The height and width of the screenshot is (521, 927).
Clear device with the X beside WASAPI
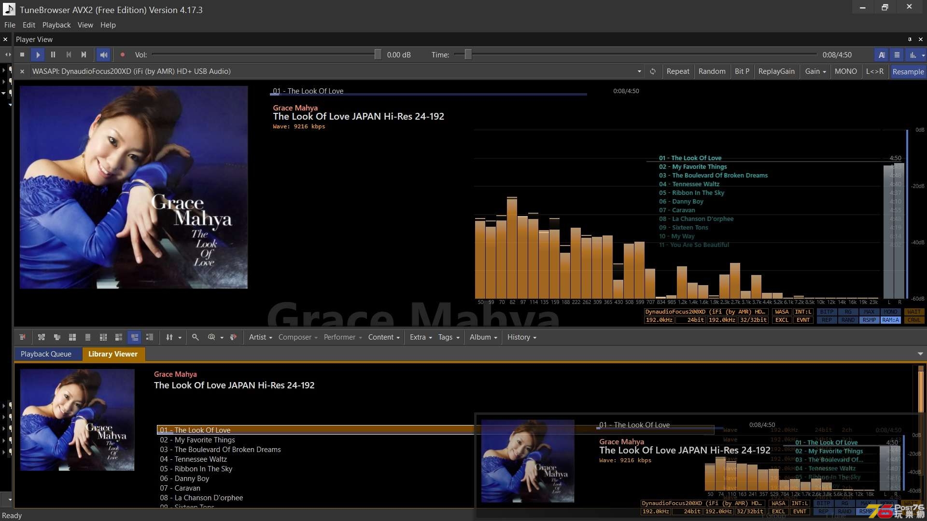[x=22, y=71]
